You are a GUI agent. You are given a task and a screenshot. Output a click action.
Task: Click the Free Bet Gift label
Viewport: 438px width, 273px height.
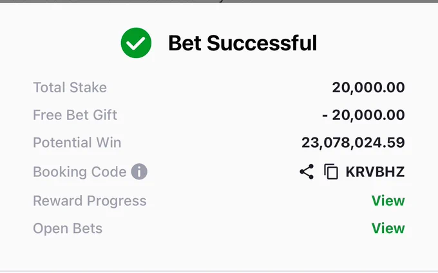pos(75,115)
